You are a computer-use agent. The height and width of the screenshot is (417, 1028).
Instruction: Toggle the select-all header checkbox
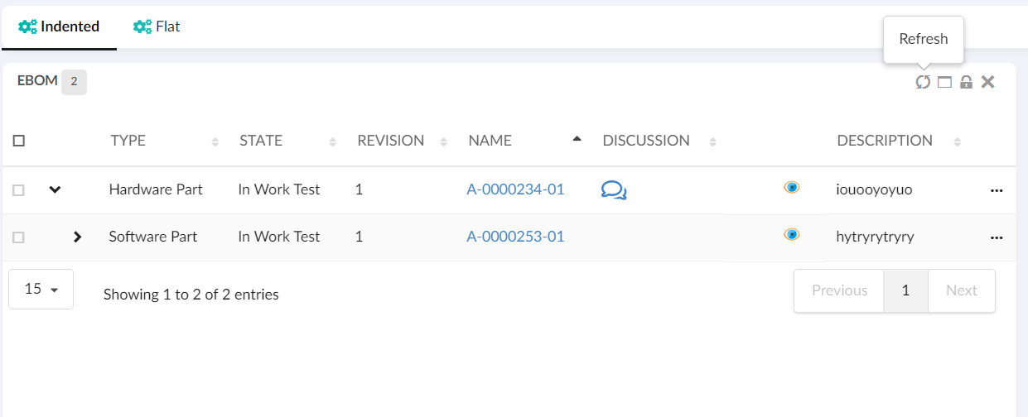pyautogui.click(x=19, y=141)
